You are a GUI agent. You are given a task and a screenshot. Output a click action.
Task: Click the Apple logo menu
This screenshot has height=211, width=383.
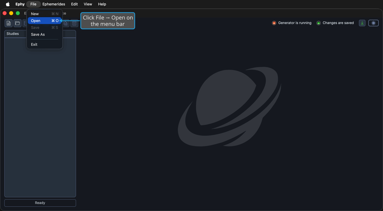(x=8, y=4)
